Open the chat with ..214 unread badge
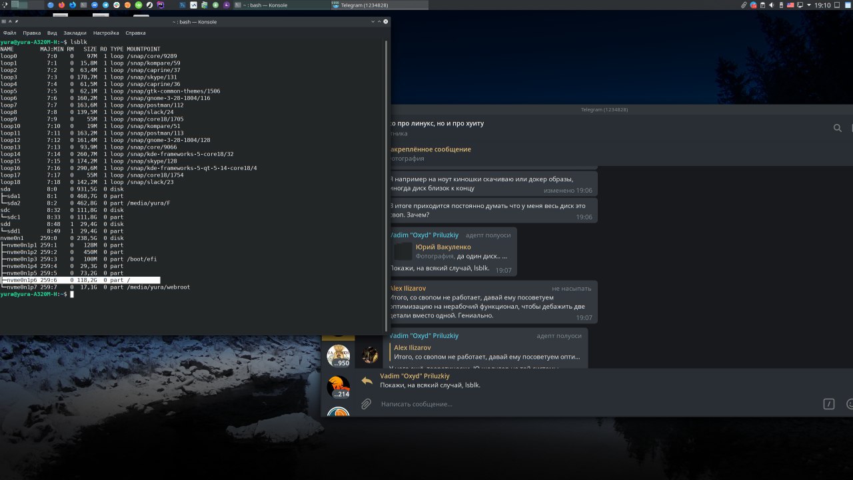 (x=339, y=387)
